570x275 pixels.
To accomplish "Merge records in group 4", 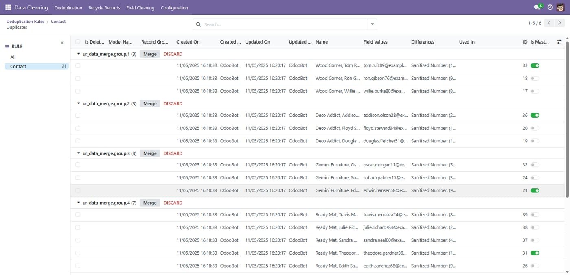I will pos(150,203).
